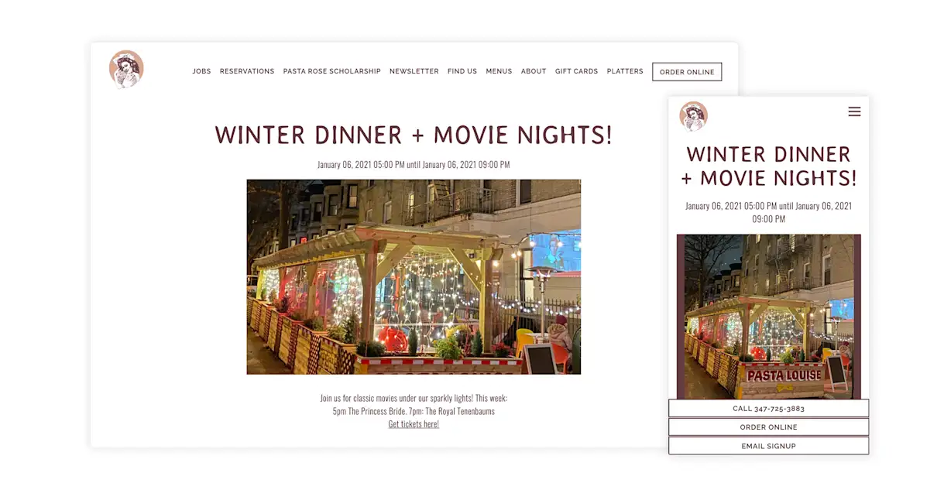Go to Reservations in the navigation
The image size is (944, 490).
click(247, 71)
